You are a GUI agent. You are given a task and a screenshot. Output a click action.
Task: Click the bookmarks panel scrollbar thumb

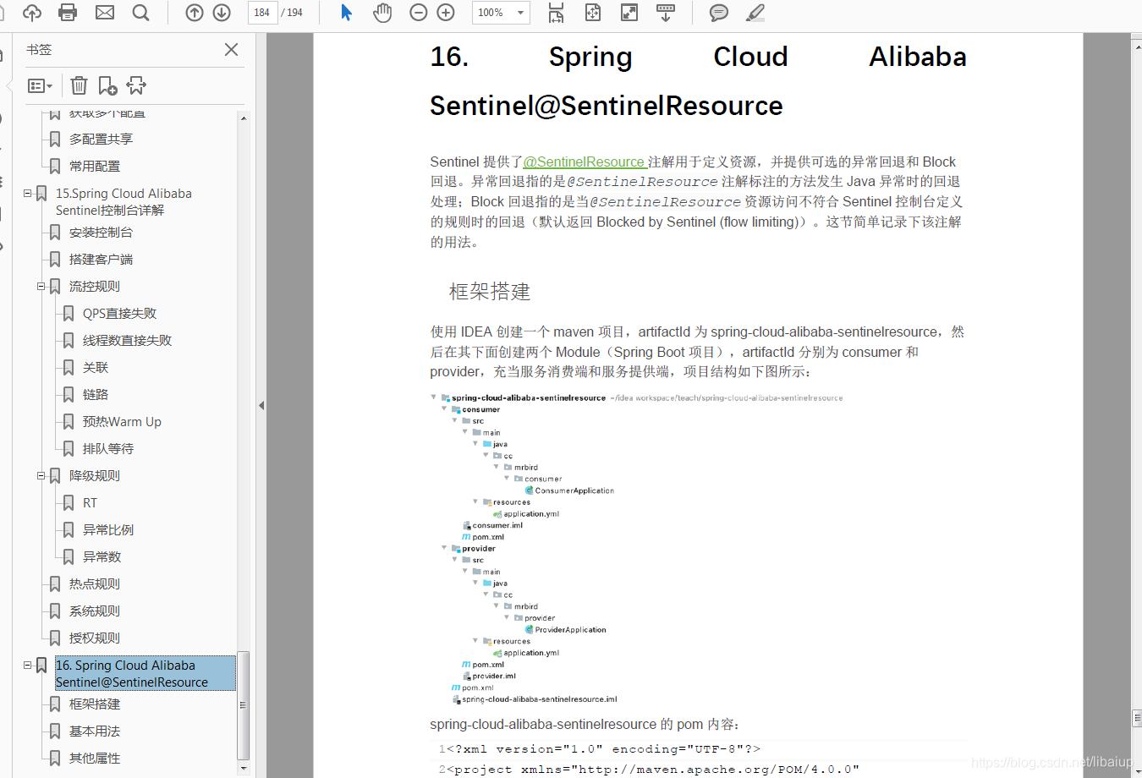click(x=244, y=705)
